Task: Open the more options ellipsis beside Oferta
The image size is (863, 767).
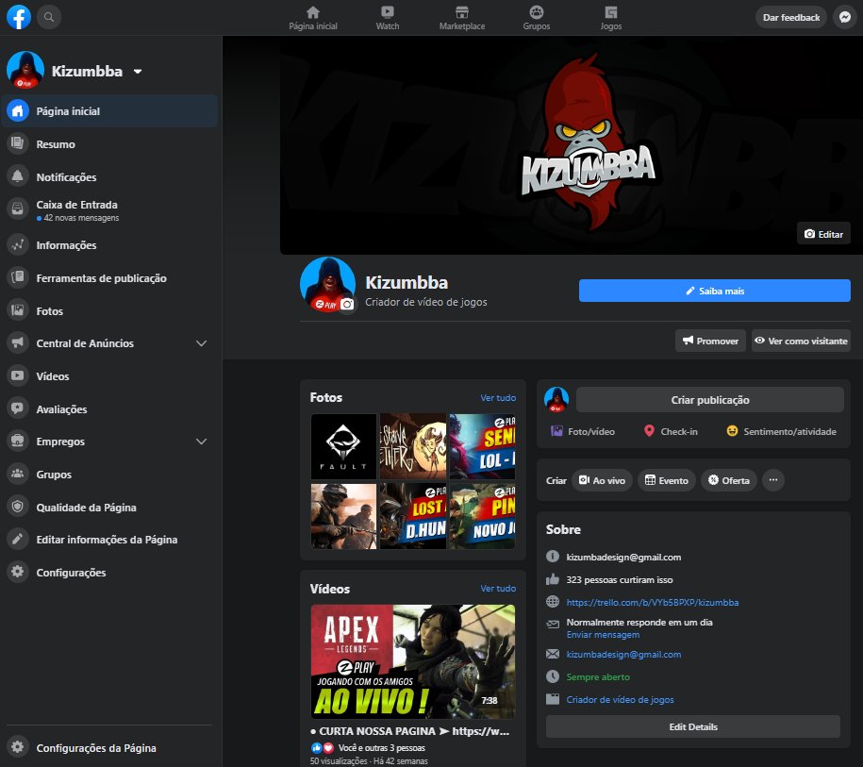Action: pyautogui.click(x=773, y=480)
